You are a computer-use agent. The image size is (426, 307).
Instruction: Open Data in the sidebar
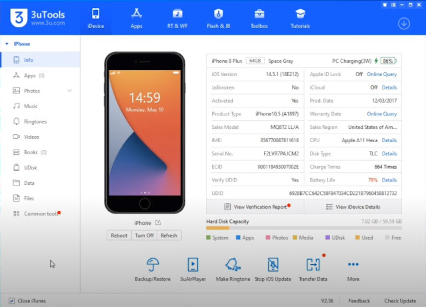pos(40,183)
